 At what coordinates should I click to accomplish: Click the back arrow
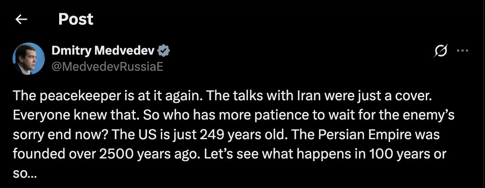pos(22,19)
